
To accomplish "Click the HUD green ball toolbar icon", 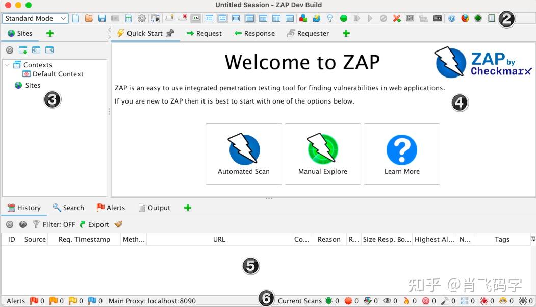I will [x=478, y=18].
